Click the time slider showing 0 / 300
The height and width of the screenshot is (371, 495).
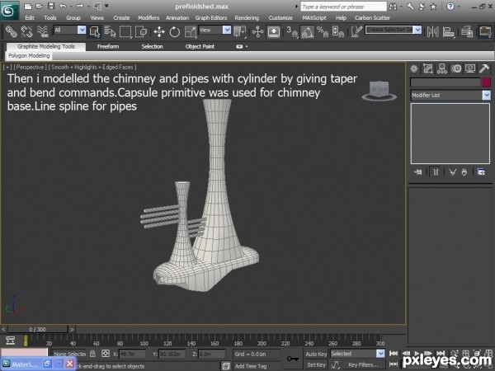(x=38, y=329)
